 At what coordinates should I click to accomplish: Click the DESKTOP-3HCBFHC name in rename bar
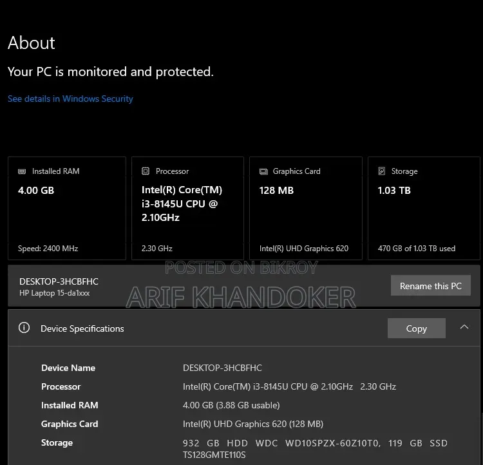(59, 281)
